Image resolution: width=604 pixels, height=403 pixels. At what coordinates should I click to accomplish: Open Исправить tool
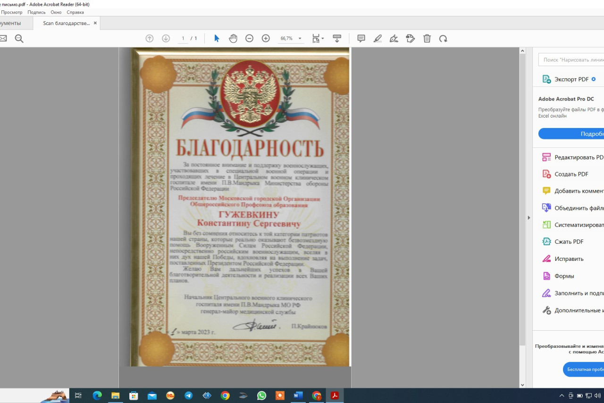pos(563,259)
